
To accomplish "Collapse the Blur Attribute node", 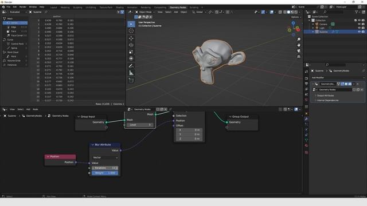I will (x=93, y=145).
